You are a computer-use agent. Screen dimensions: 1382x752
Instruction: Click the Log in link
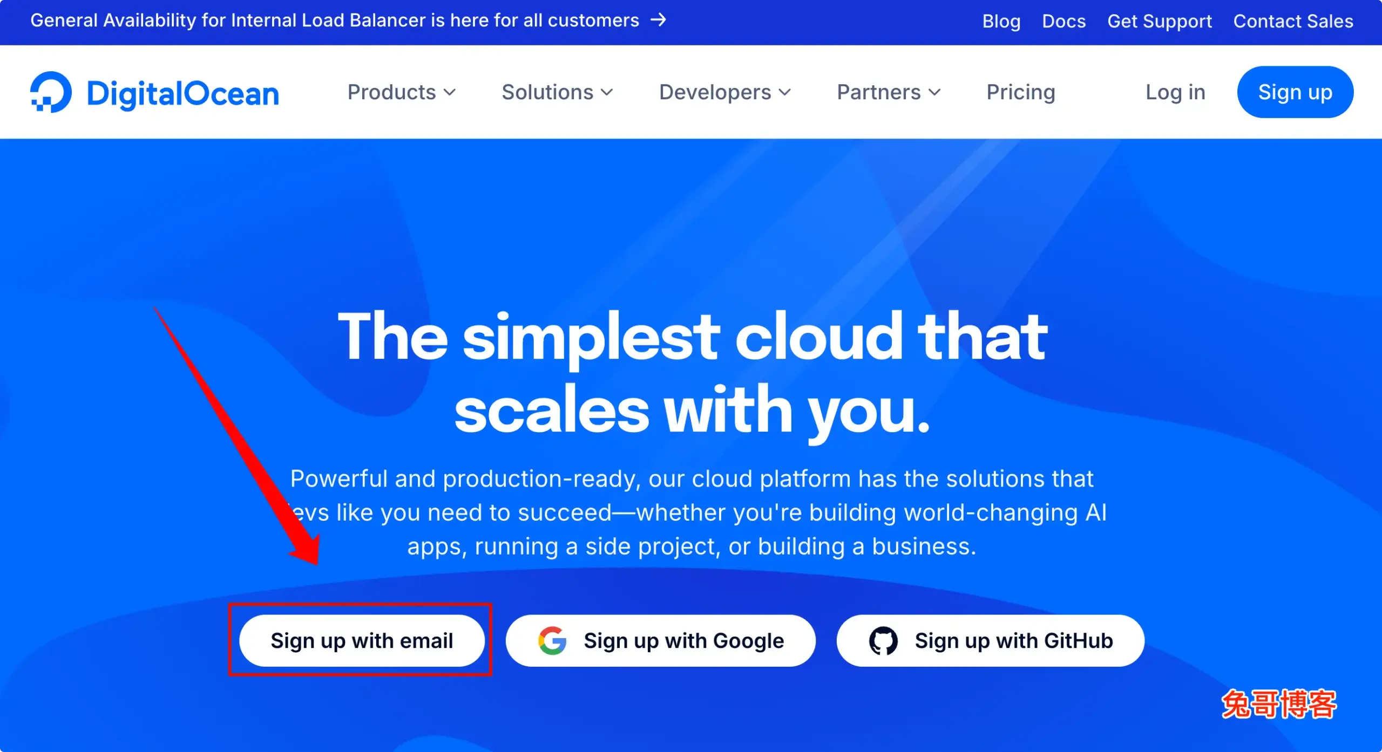(1175, 92)
